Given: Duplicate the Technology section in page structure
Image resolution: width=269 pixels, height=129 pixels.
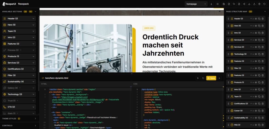Looking at the screenshot, I should [x=259, y=54].
